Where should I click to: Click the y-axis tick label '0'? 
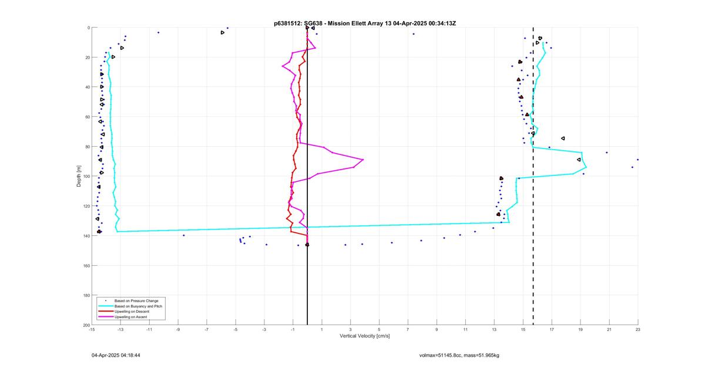click(x=88, y=28)
